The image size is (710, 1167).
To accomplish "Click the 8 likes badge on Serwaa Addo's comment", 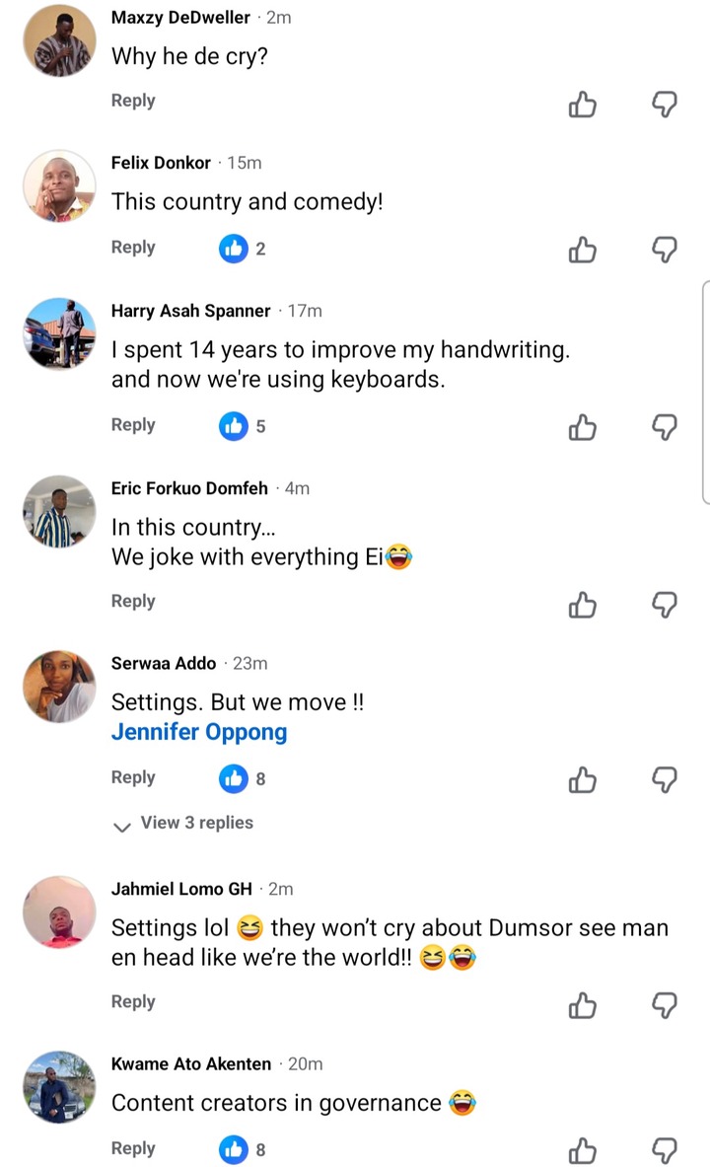I will click(243, 778).
